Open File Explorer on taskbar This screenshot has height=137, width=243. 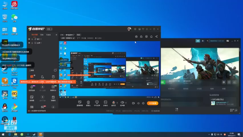[16, 135]
